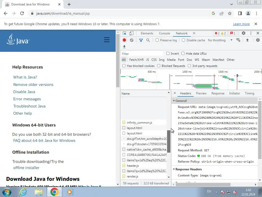Stop recording network log (red dot)
Viewport: 262px width, 197px height.
[124, 40]
